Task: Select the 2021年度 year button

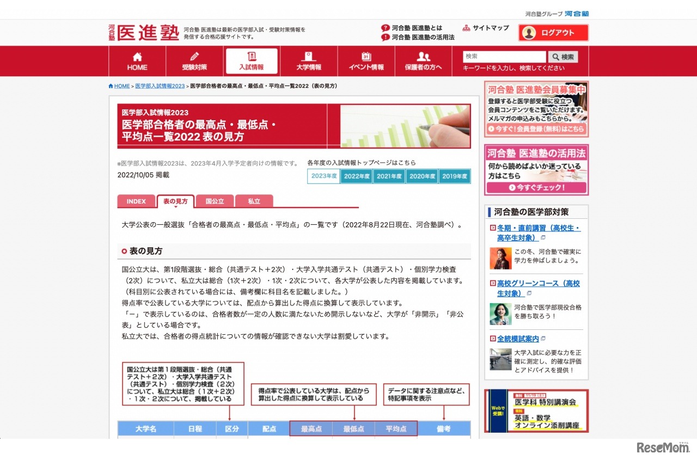Action: [x=389, y=176]
